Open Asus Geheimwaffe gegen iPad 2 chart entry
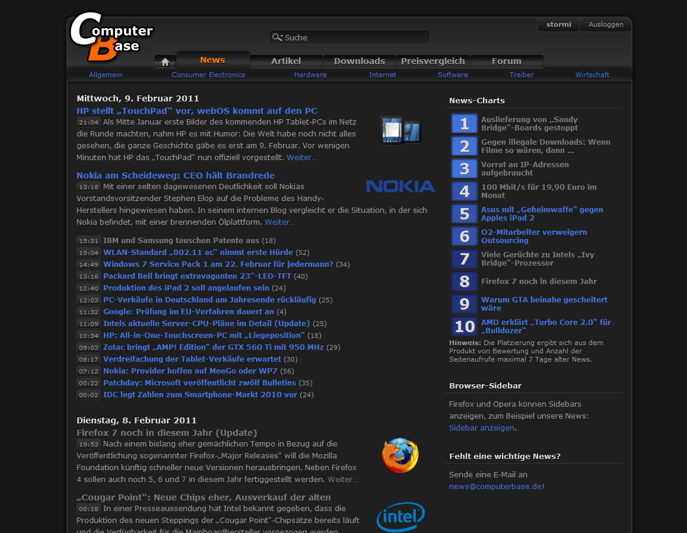Image resolution: width=687 pixels, height=533 pixels. 542,213
